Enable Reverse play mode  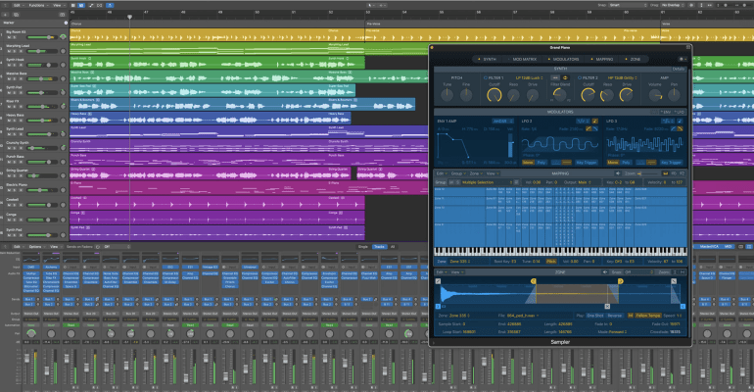point(615,316)
